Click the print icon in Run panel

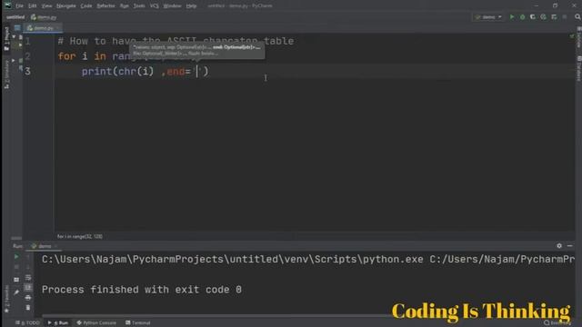[x=28, y=297]
